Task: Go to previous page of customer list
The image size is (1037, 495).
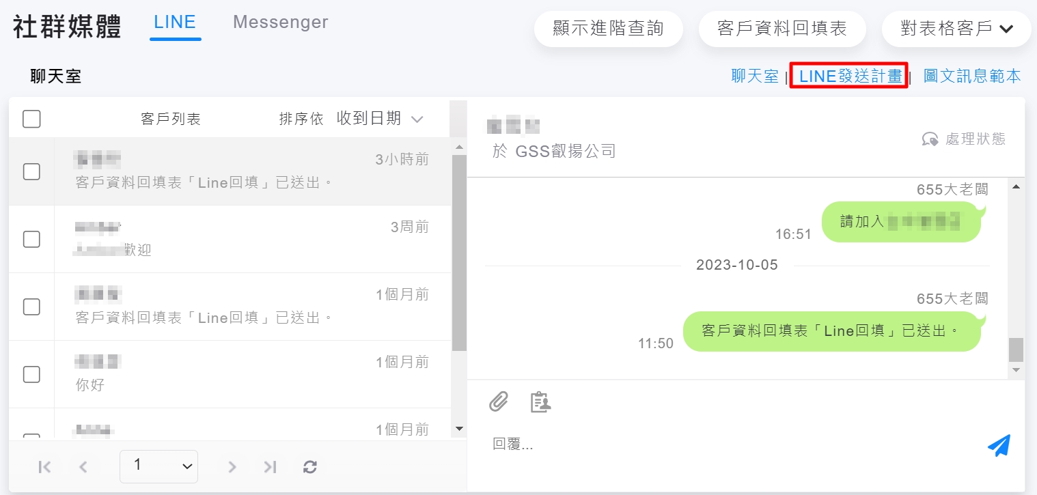Action: [x=83, y=467]
